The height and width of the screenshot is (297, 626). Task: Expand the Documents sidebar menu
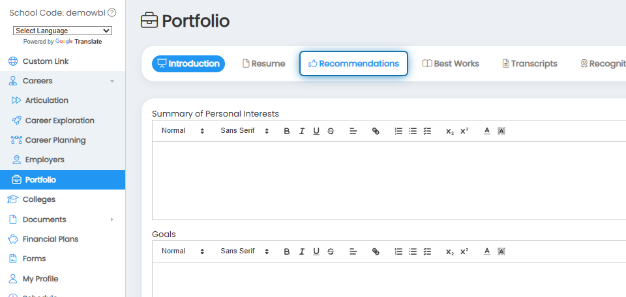click(63, 219)
